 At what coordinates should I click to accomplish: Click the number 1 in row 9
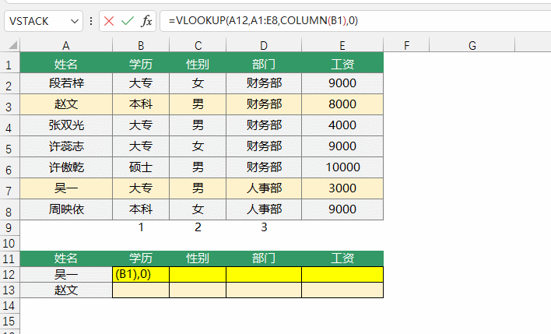(141, 227)
